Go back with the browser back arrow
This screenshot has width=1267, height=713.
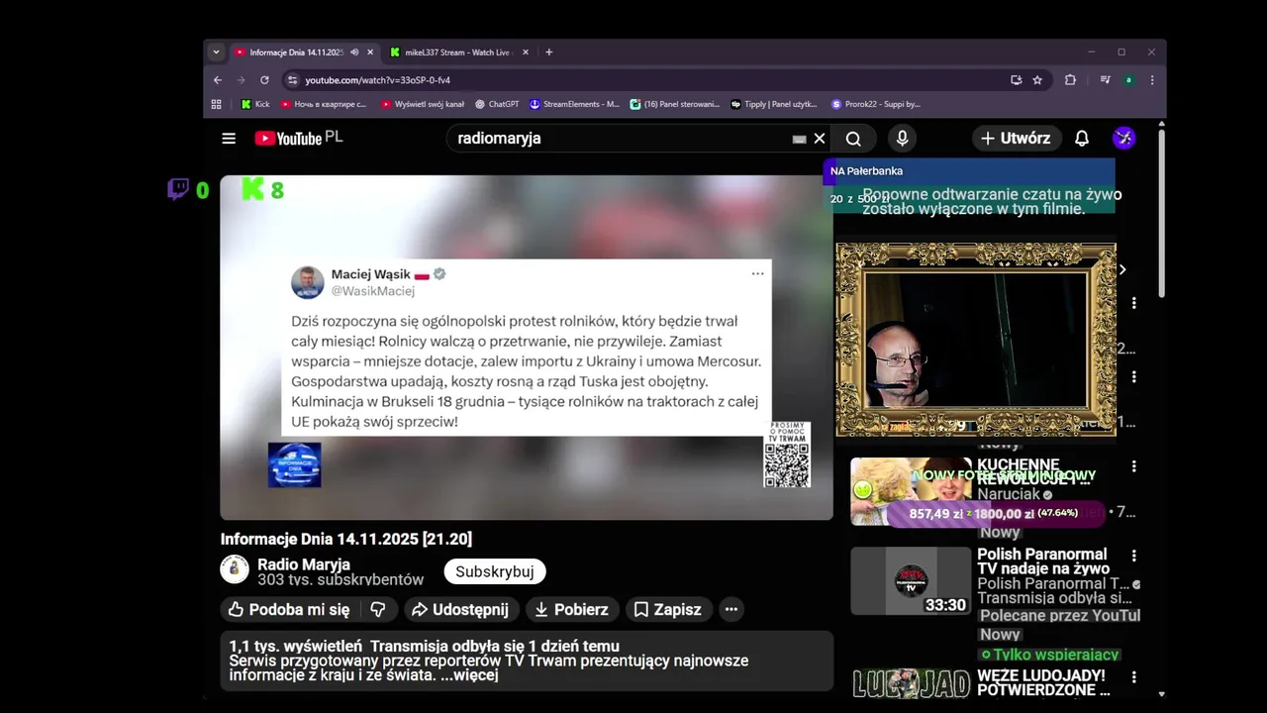(218, 80)
